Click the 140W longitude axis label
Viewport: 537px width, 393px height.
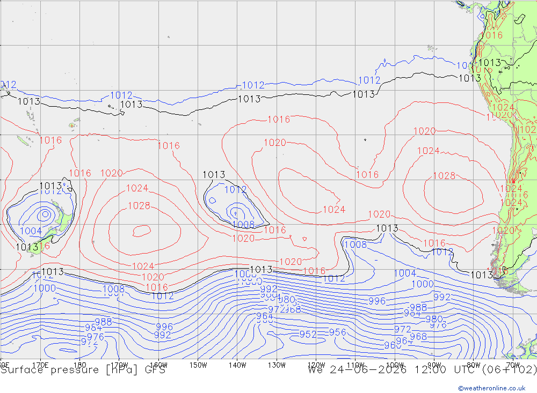click(237, 365)
